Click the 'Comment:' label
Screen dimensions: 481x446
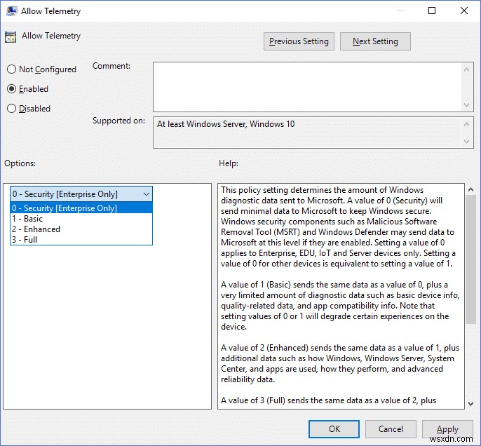click(111, 66)
